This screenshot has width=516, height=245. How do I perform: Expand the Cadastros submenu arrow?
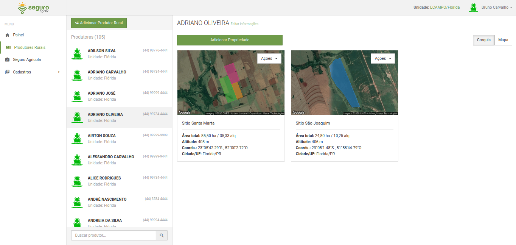click(59, 72)
